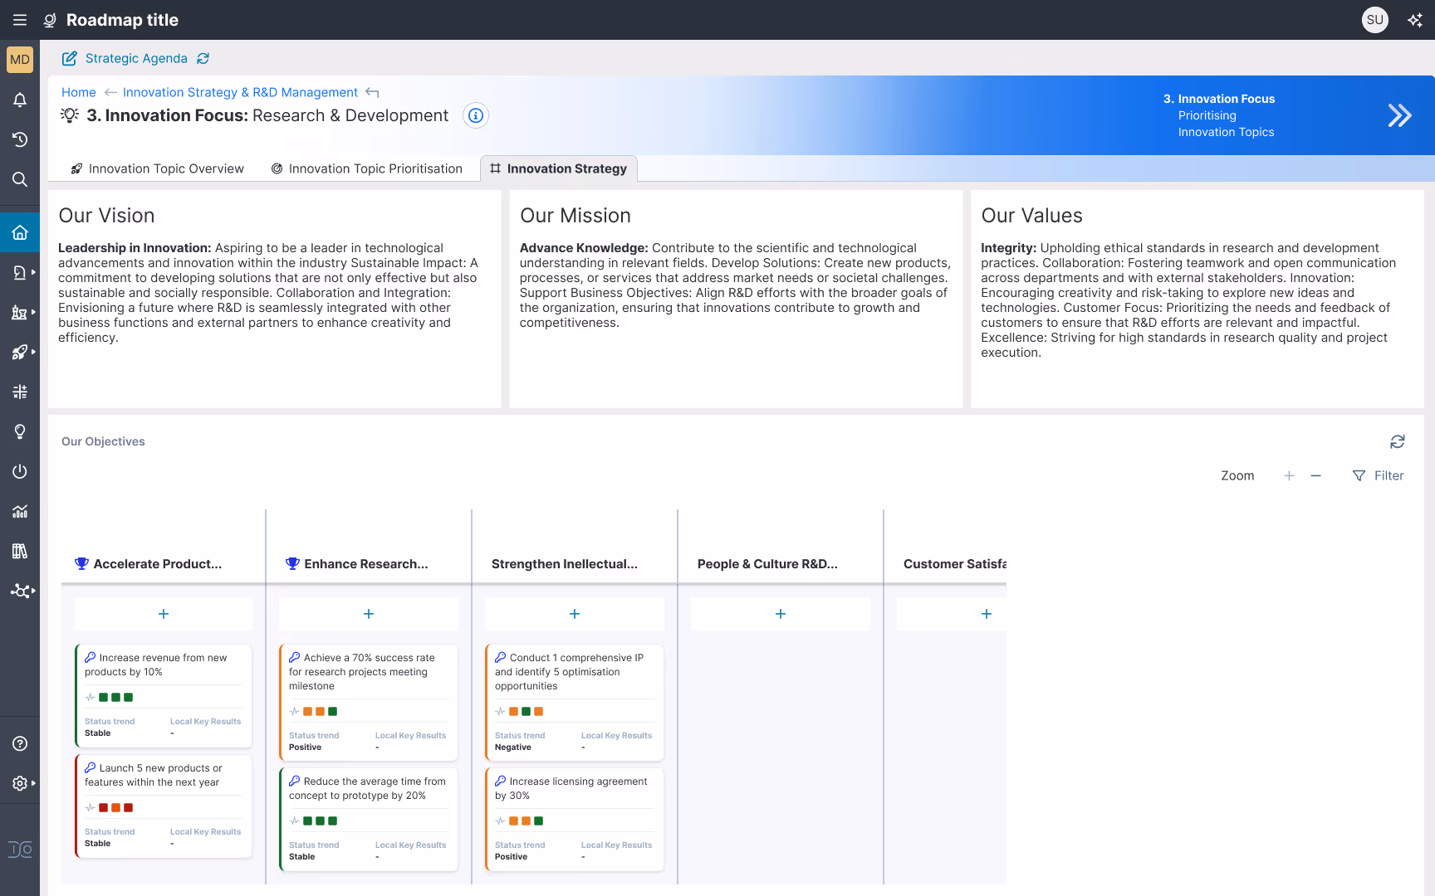Viewport: 1435px width, 896px height.
Task: Open 'Conduct 1 comprehensive IP' card
Action: pos(575,703)
